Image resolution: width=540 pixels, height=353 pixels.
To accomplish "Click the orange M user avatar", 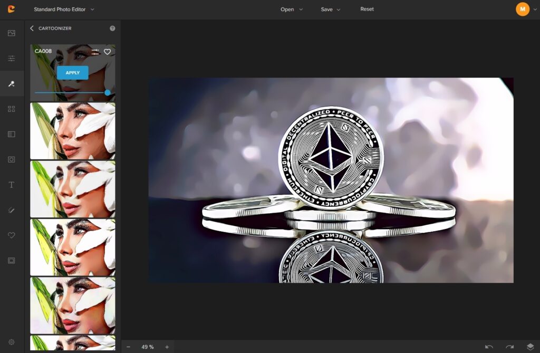I will [x=523, y=9].
